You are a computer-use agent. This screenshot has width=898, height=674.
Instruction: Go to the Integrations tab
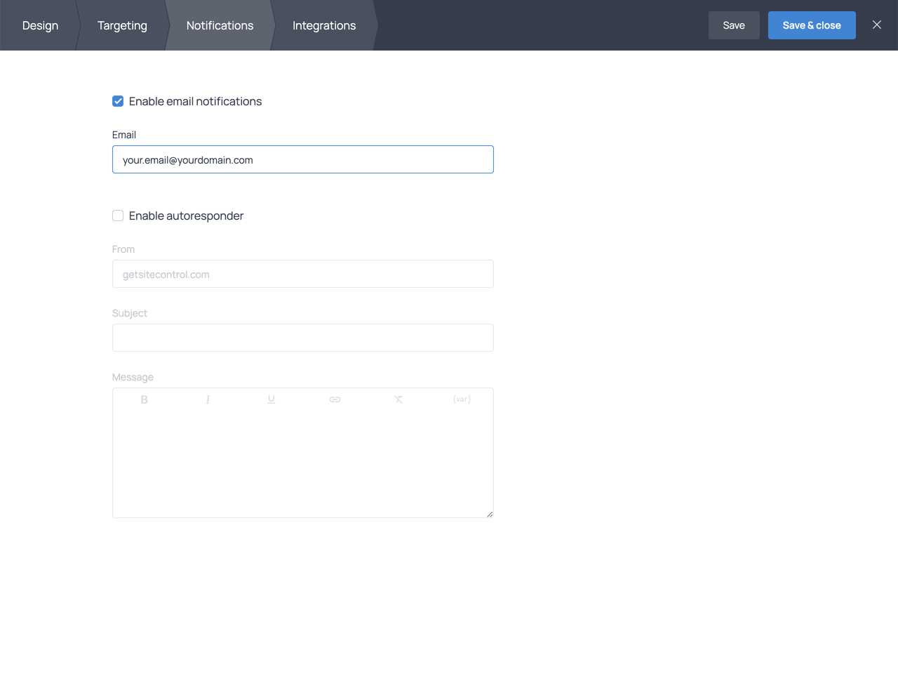[323, 25]
